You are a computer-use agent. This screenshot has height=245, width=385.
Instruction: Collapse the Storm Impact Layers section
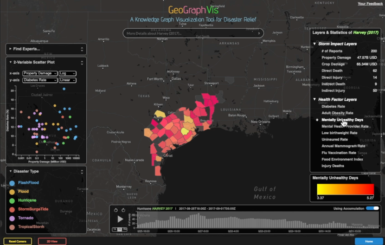point(314,44)
